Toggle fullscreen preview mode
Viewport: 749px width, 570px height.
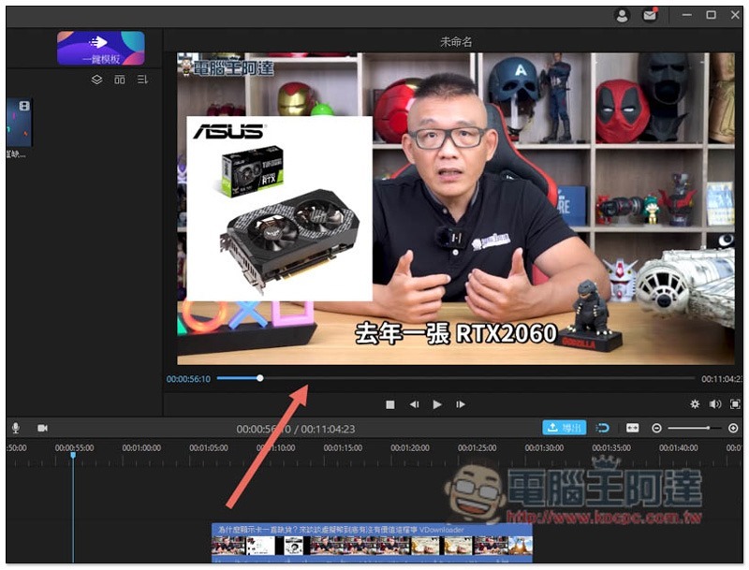pos(735,404)
